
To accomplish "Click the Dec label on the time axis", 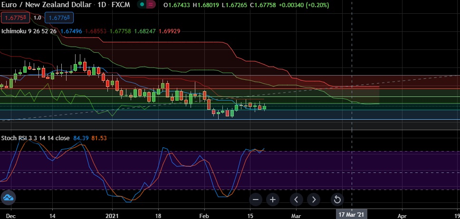I will click(11, 216).
